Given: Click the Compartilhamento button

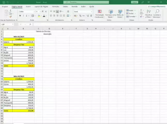Looking at the screenshot, I should (x=156, y=6).
